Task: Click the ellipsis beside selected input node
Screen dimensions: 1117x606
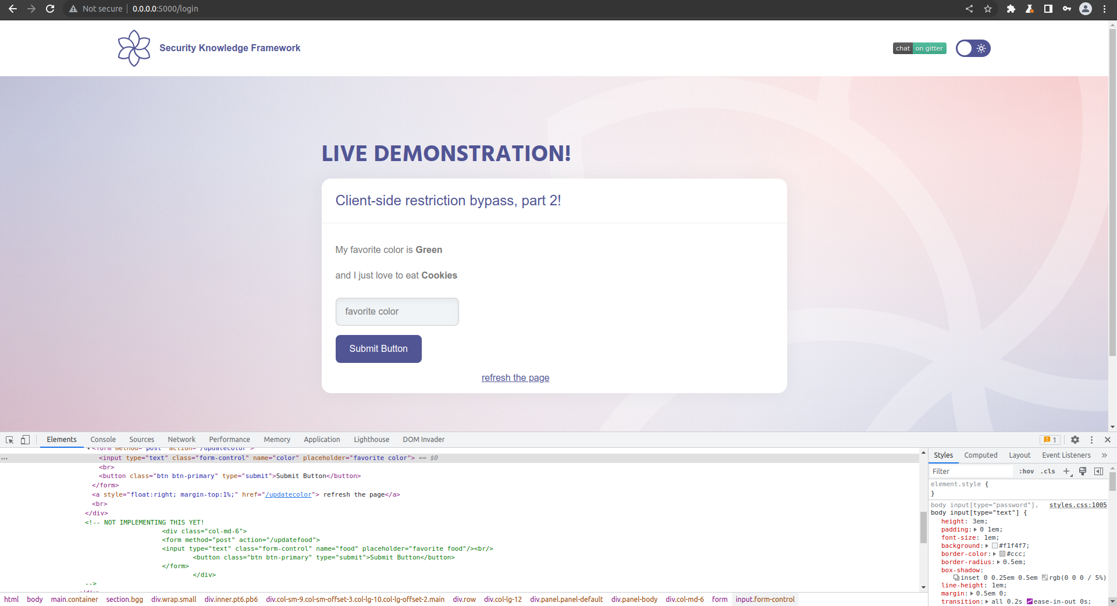Action: point(5,458)
